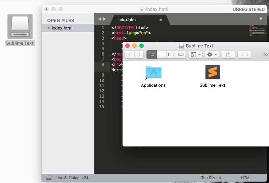This screenshot has width=269, height=183.
Task: Close index.html from the sidebar dot
Action: (49, 28)
